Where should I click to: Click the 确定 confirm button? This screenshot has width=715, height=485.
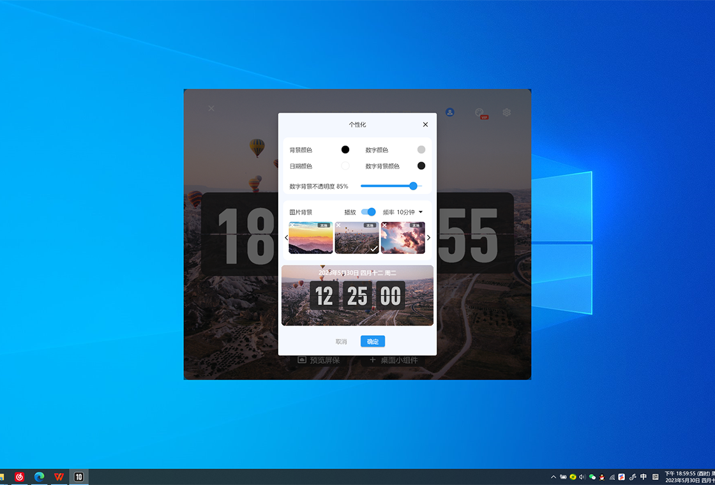coord(373,341)
